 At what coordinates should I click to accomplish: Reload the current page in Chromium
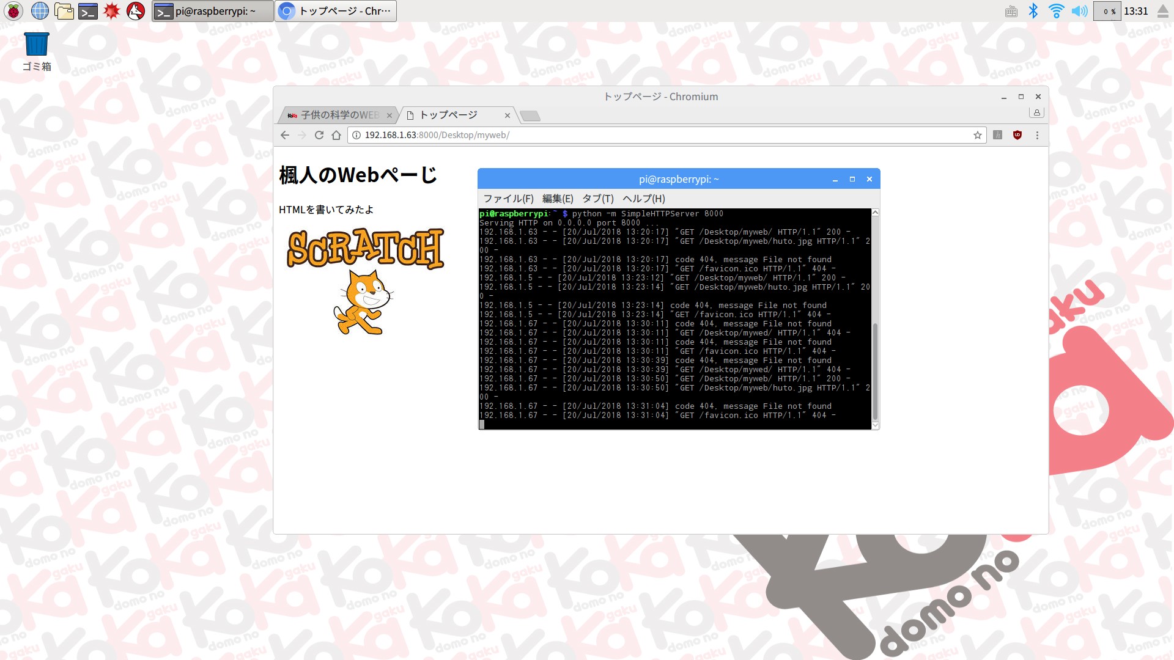[x=319, y=135]
